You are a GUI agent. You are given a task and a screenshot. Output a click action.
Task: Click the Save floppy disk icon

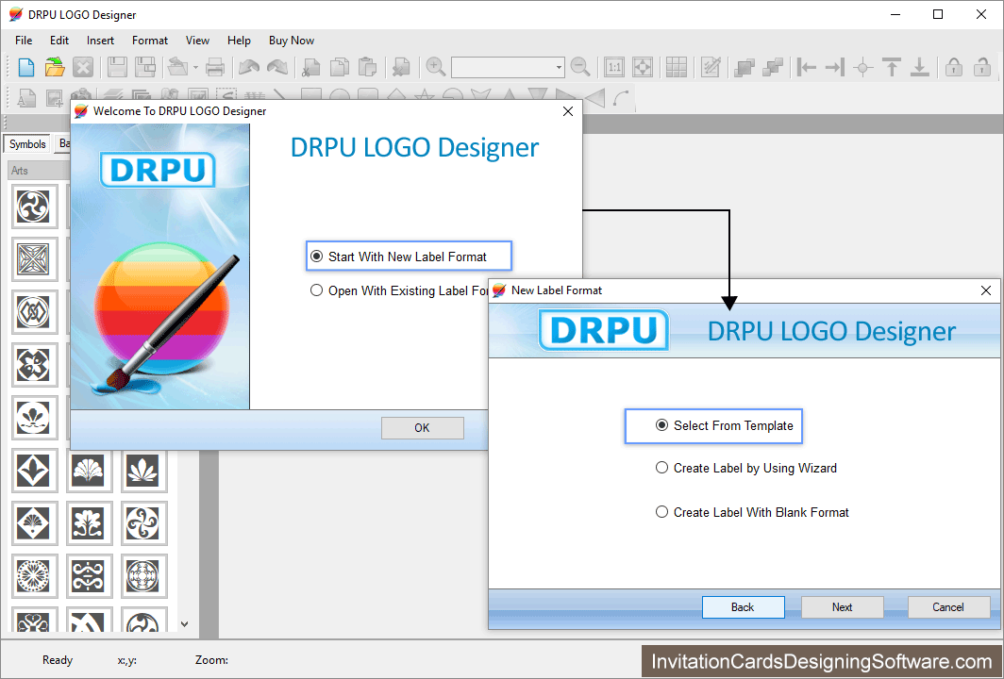[117, 67]
